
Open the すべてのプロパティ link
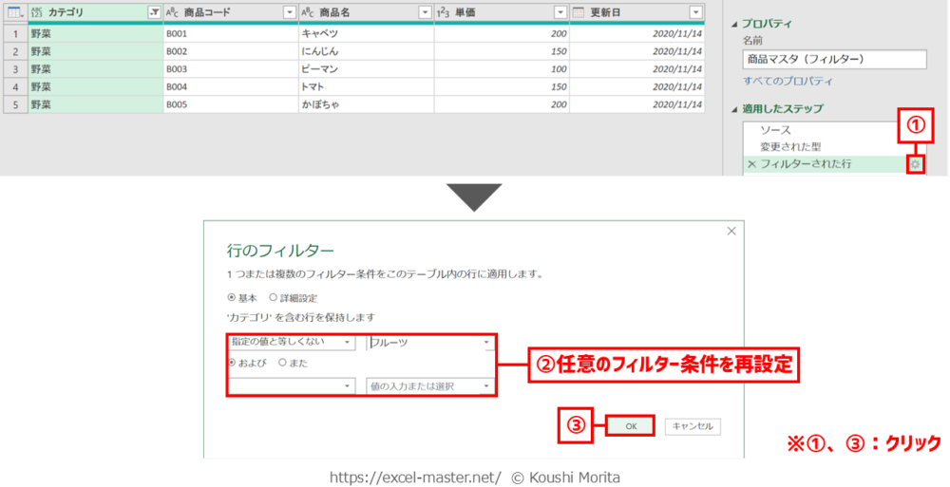788,82
